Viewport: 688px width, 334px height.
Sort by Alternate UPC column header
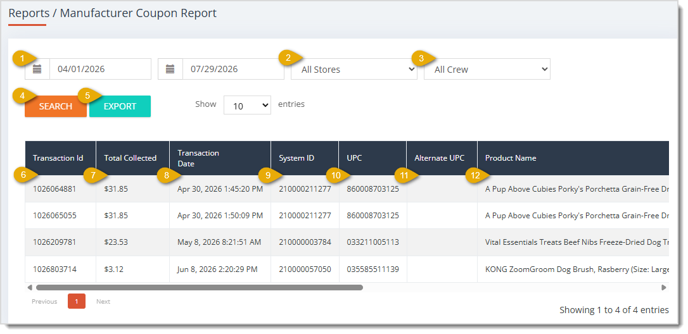(442, 158)
